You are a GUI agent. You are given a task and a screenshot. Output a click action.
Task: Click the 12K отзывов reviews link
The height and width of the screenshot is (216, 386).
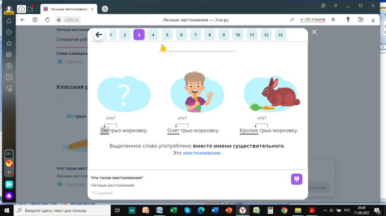[313, 19]
